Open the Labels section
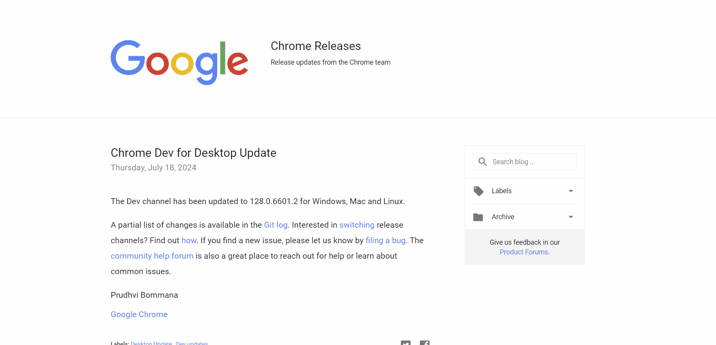 (502, 191)
